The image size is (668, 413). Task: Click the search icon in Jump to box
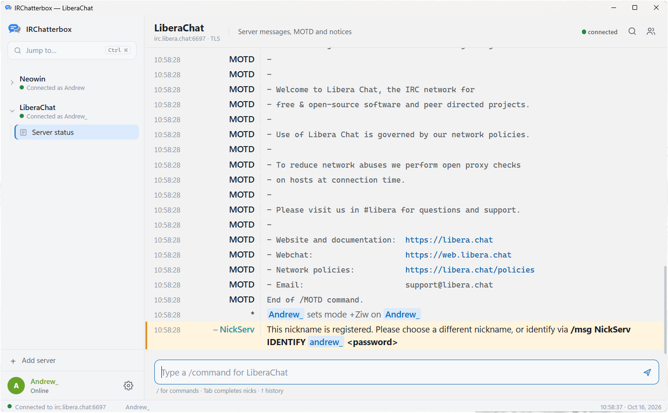tap(18, 51)
